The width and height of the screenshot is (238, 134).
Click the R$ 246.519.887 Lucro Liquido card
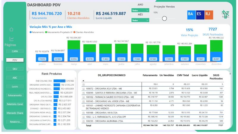[x=111, y=15]
